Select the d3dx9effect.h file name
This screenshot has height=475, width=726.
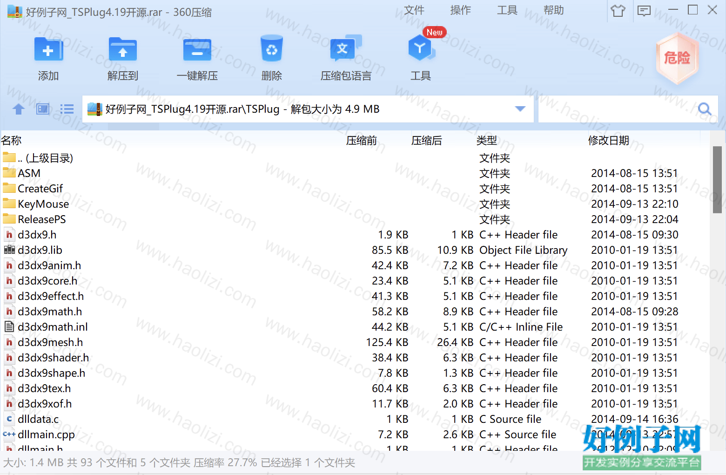(x=51, y=296)
